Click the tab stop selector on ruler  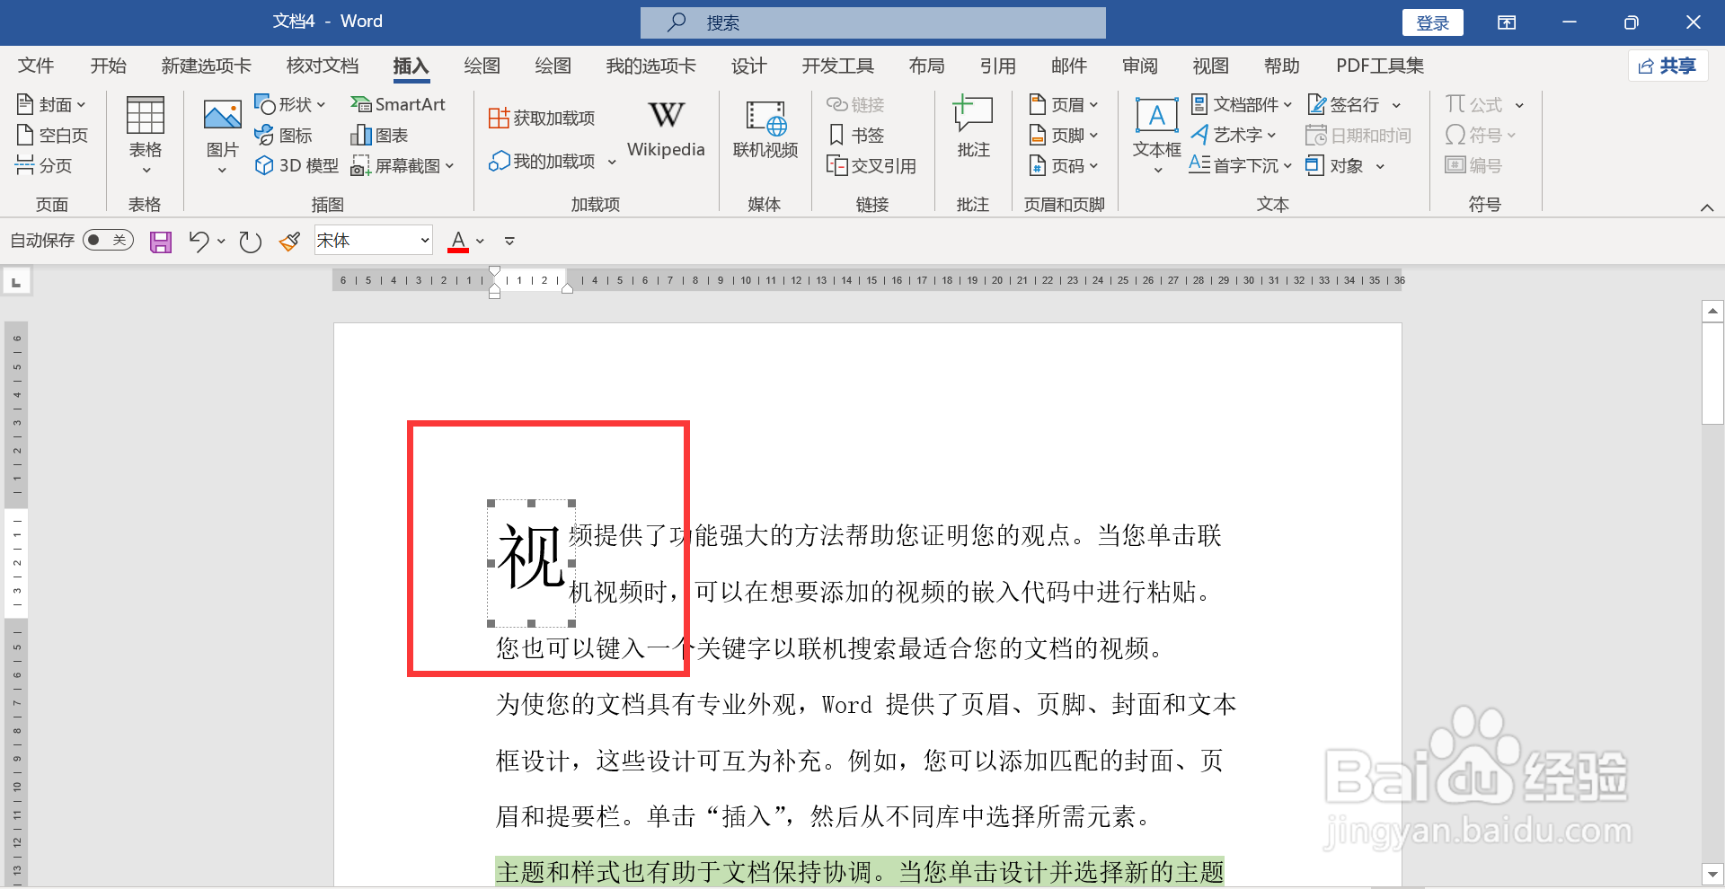tap(16, 282)
